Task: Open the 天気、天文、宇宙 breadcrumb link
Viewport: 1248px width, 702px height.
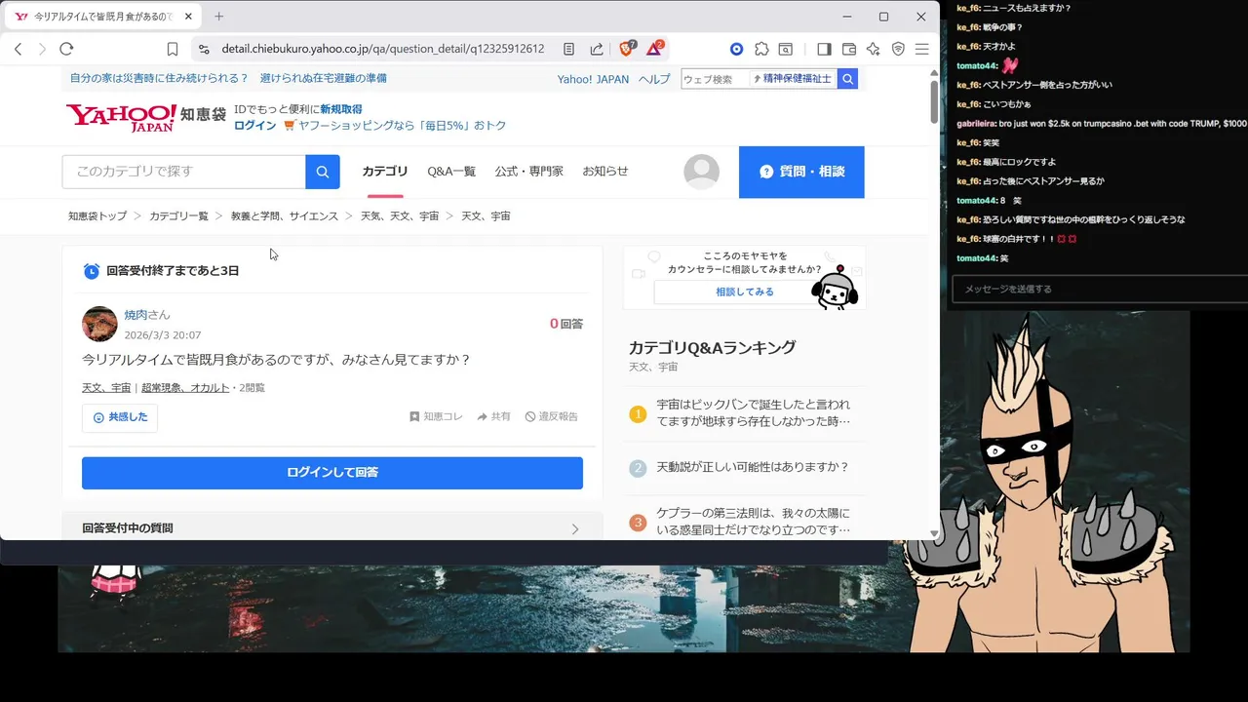Action: tap(400, 216)
